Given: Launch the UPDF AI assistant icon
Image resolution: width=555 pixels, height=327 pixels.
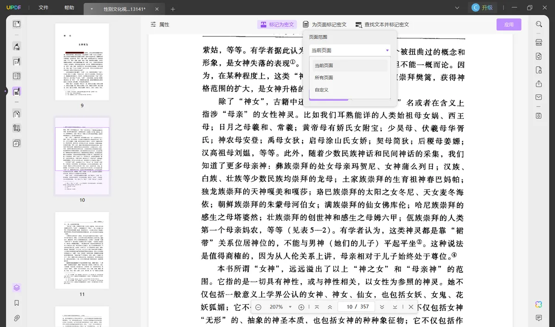Looking at the screenshot, I should (x=539, y=304).
